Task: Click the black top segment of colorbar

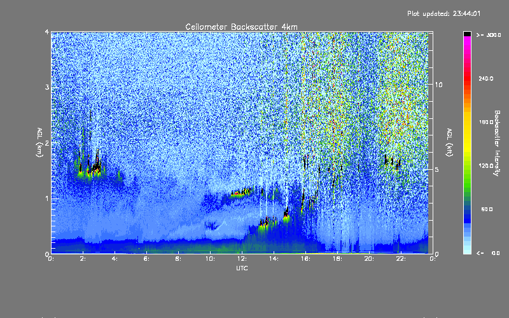Action: pos(467,34)
